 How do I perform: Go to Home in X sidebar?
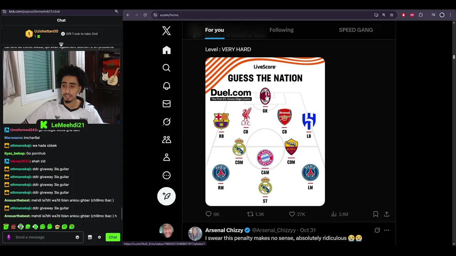coord(166,50)
